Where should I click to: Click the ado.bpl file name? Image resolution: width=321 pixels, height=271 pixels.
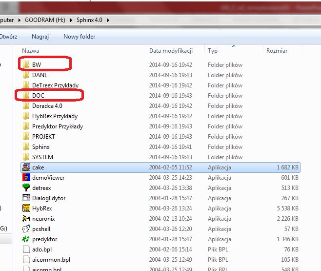42,250
